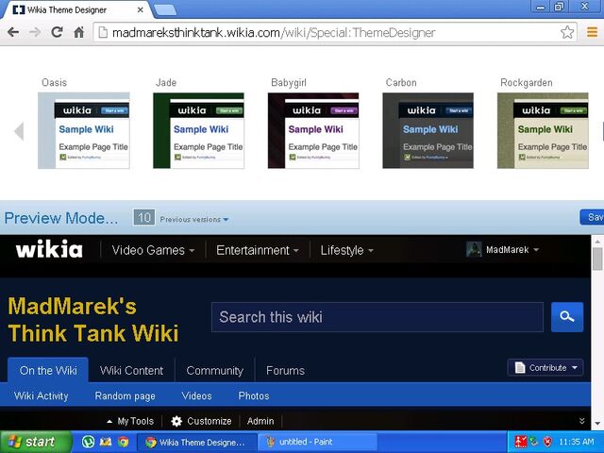Screen dimensions: 604x453
Task: Click the MadMarek avatar image
Action: point(474,249)
